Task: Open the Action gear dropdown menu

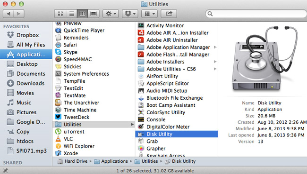Action: 111,14
